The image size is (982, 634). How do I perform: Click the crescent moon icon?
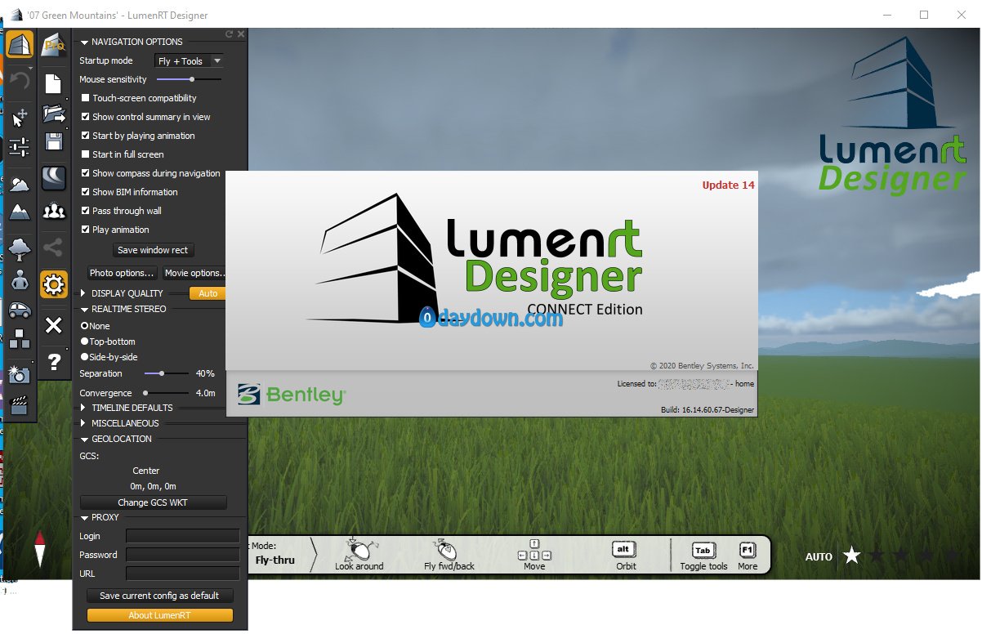tap(54, 177)
